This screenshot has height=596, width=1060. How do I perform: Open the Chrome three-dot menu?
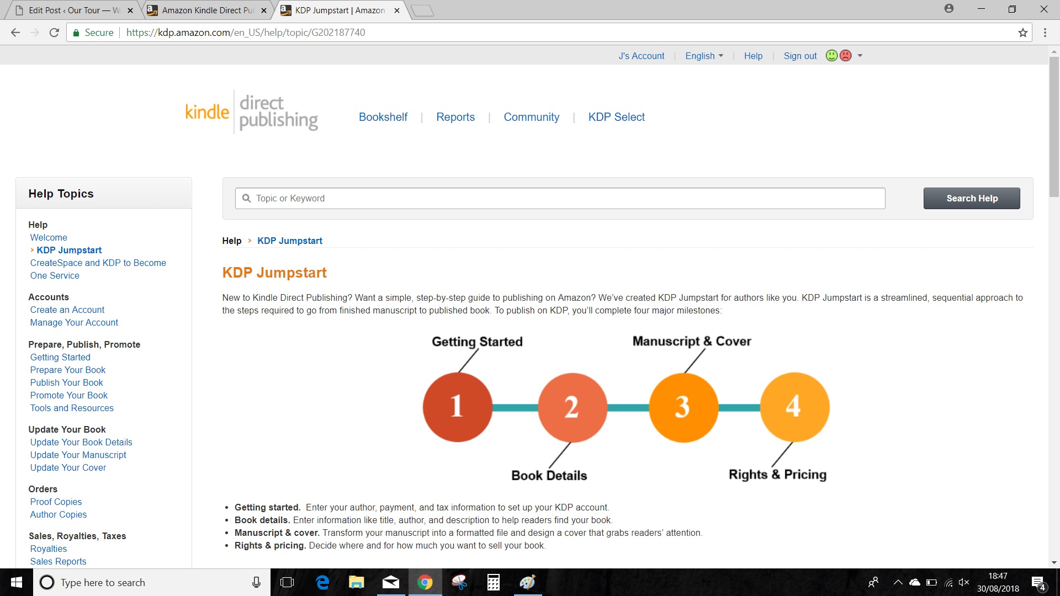tap(1045, 33)
